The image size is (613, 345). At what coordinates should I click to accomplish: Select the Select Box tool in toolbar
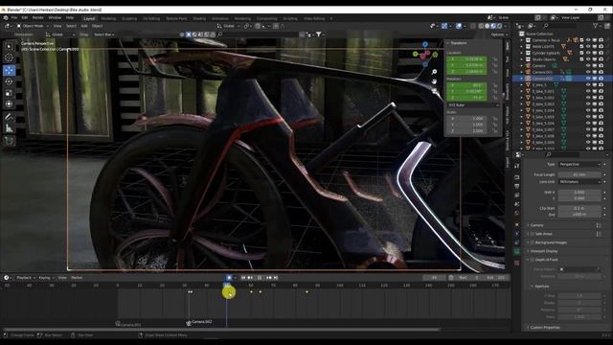point(9,47)
